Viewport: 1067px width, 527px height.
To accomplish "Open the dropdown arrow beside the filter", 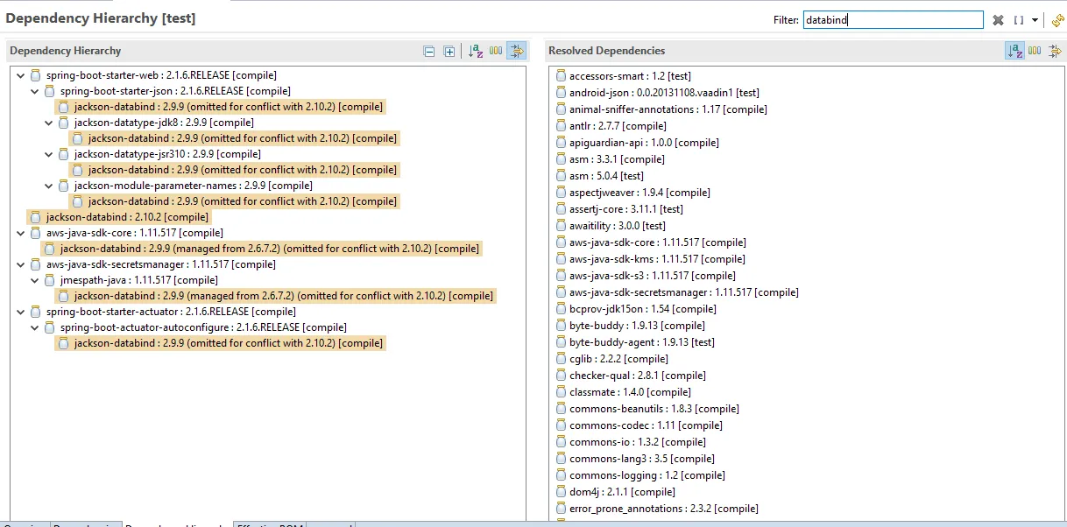I will point(1035,20).
